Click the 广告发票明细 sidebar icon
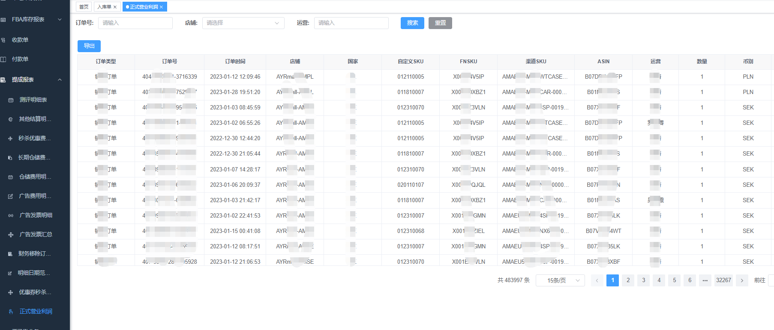The image size is (774, 330). (x=11, y=215)
